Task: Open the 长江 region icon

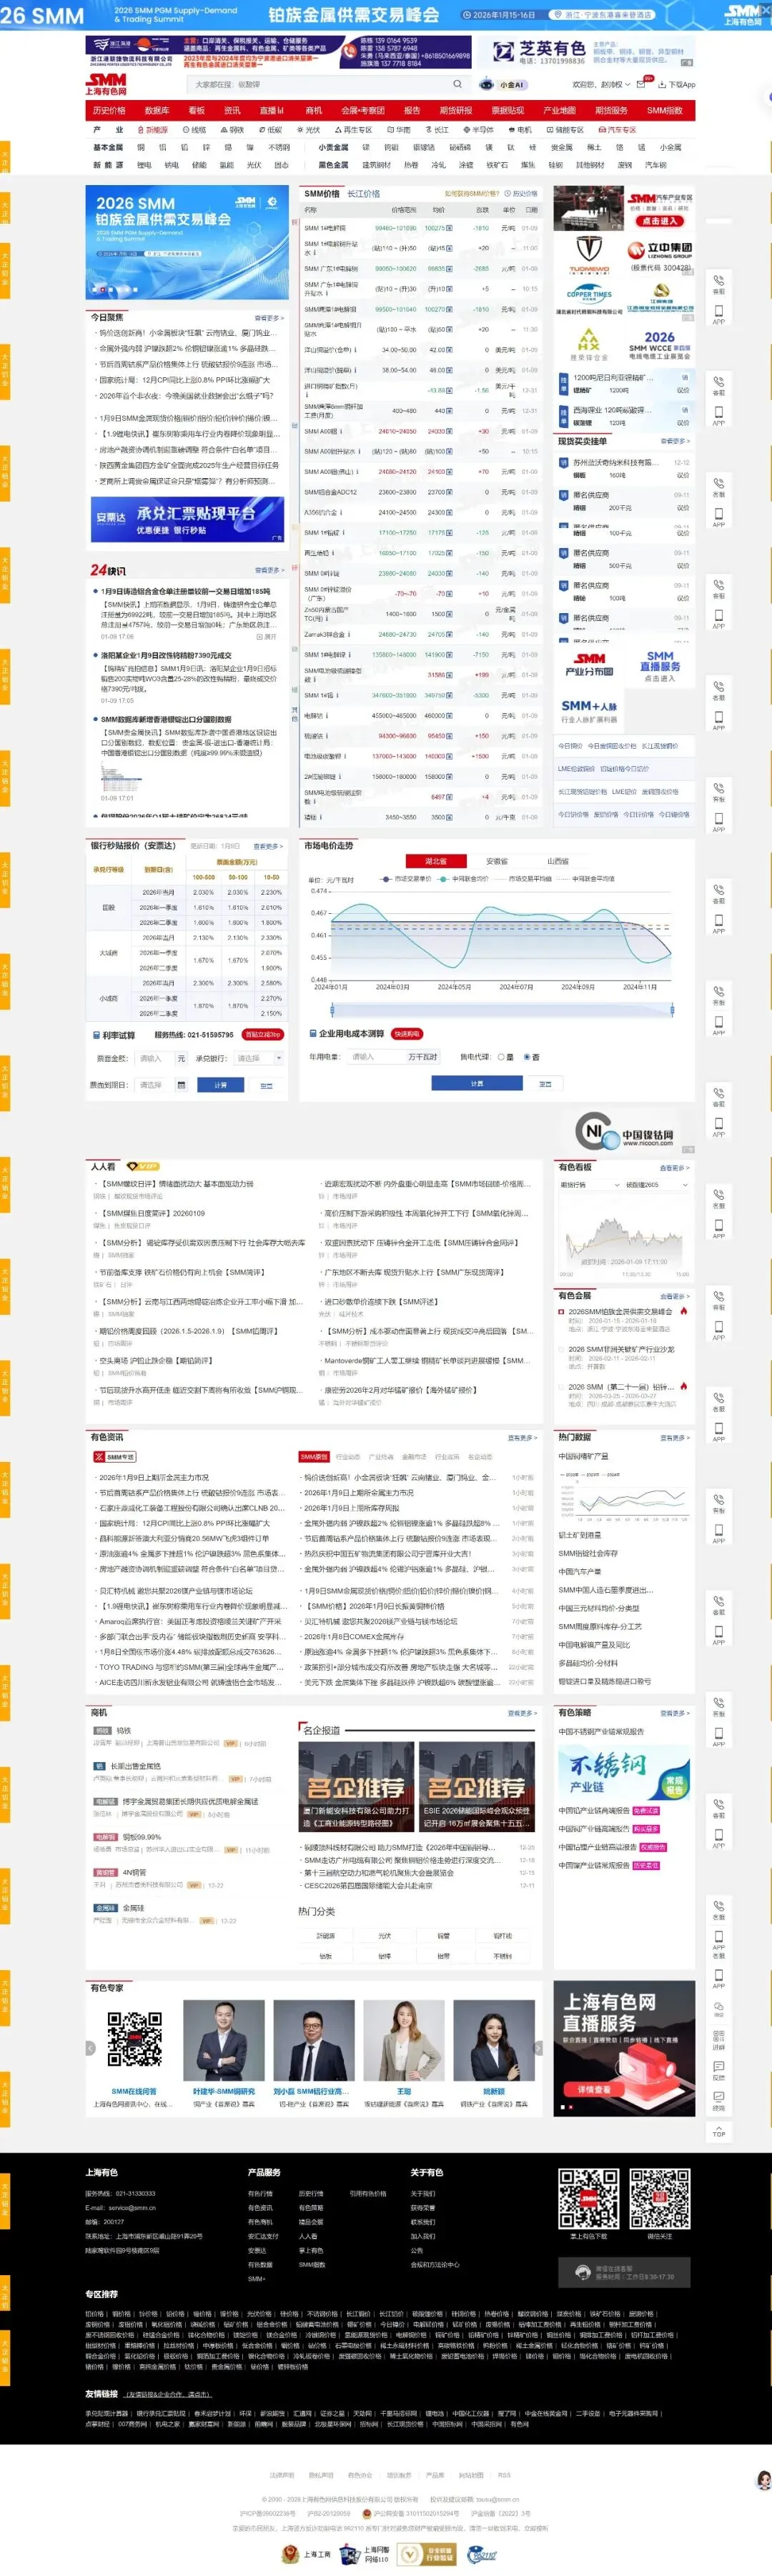Action: (429, 129)
